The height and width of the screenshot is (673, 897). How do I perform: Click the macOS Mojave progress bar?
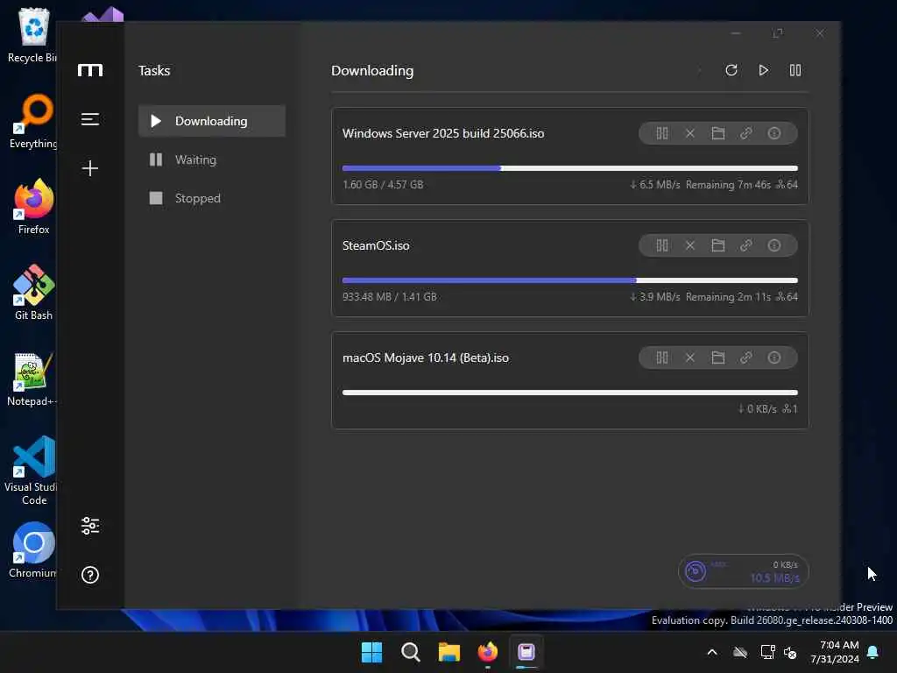tap(569, 393)
